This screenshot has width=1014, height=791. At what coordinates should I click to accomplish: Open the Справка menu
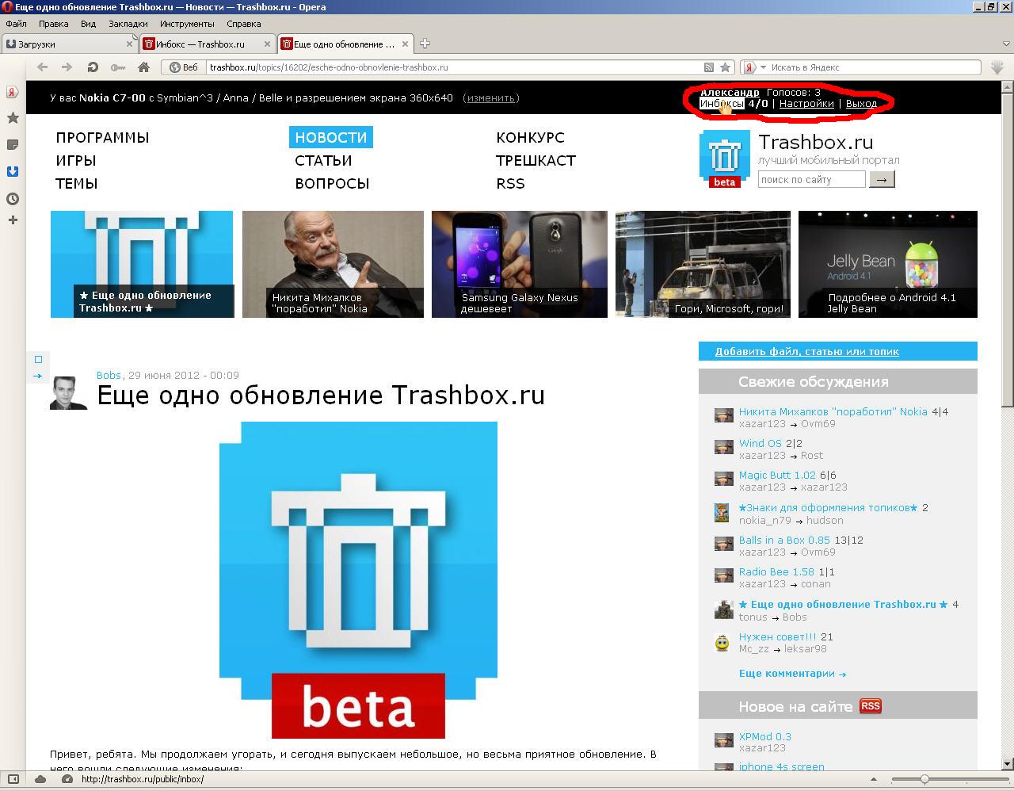(x=243, y=24)
